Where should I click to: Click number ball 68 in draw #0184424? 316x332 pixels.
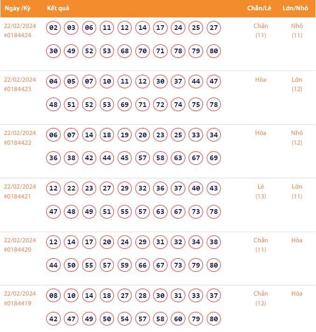tap(125, 51)
